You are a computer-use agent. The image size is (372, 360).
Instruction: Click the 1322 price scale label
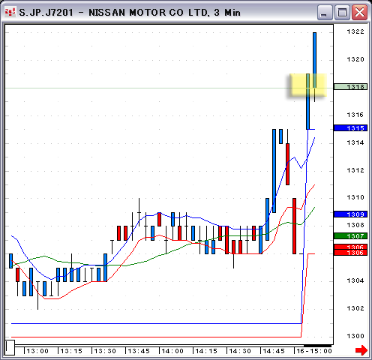click(x=355, y=31)
